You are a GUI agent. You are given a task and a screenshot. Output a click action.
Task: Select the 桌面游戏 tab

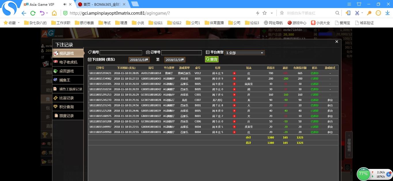tap(68, 71)
